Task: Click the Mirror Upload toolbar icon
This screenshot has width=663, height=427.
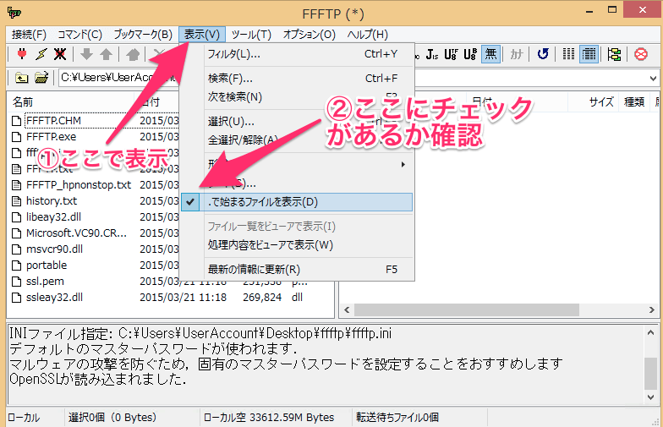Action: click(133, 54)
